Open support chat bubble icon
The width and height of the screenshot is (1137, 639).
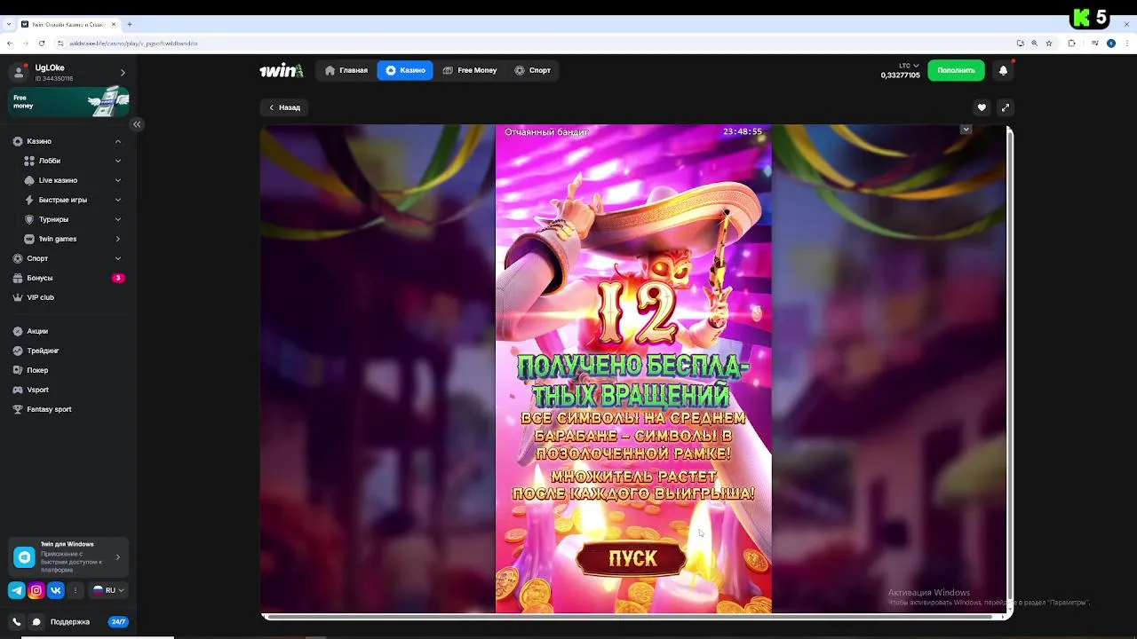point(36,622)
